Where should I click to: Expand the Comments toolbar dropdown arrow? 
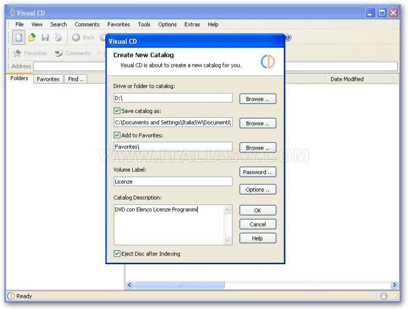pyautogui.click(x=99, y=53)
